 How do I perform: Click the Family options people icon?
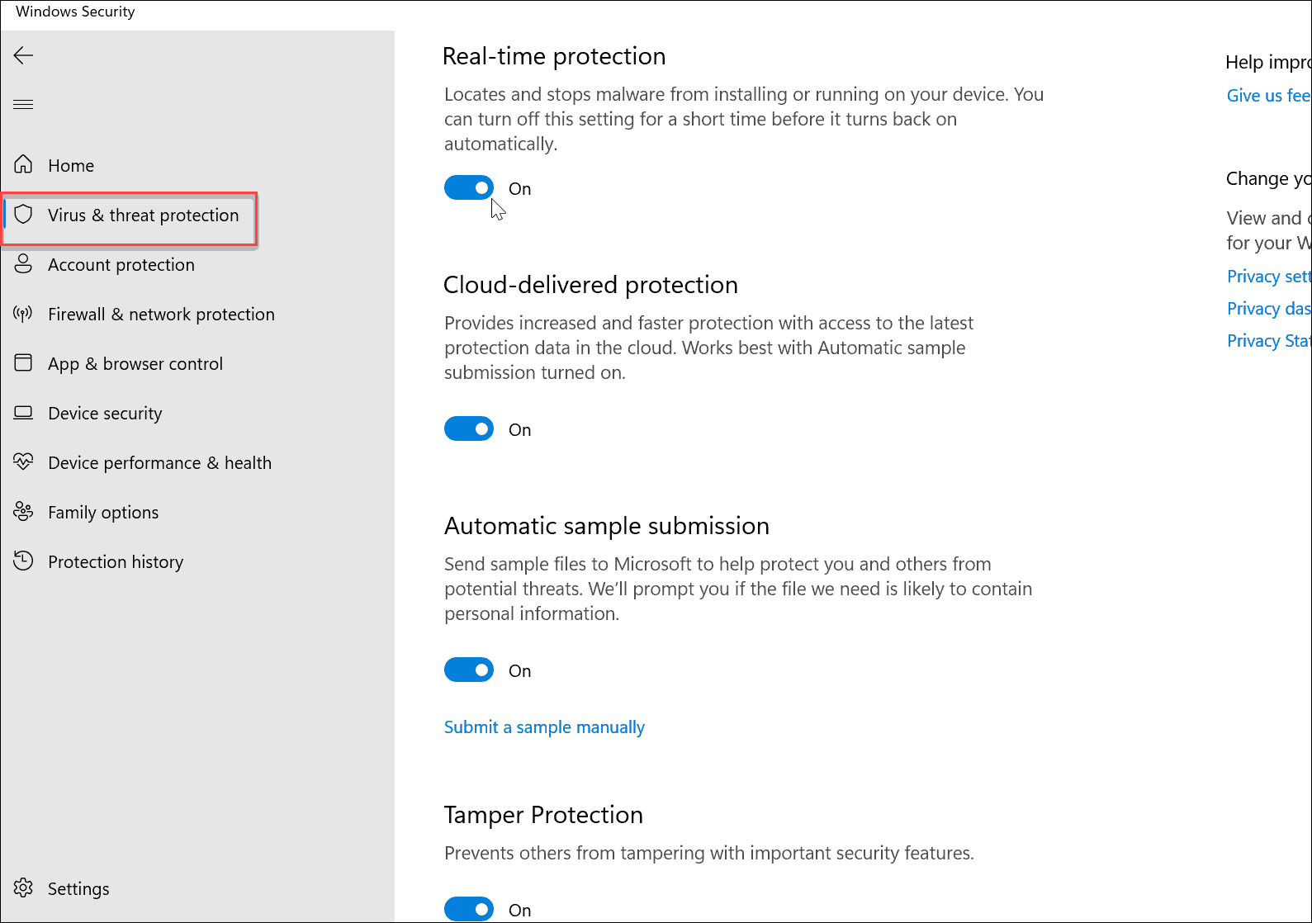click(x=23, y=512)
